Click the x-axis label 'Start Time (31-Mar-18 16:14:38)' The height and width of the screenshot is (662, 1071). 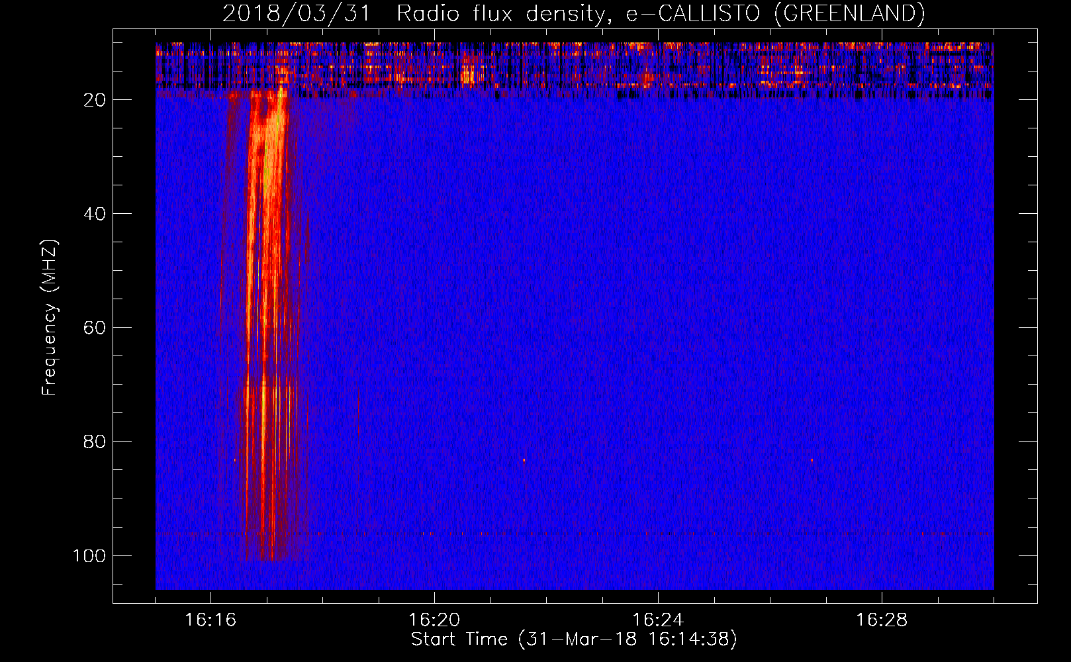(574, 639)
